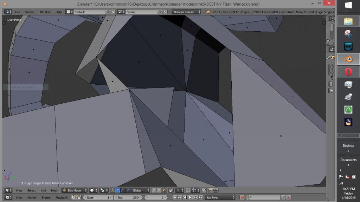360x202 pixels.
Task: Select the rotate manipulator
Action: coord(123,190)
